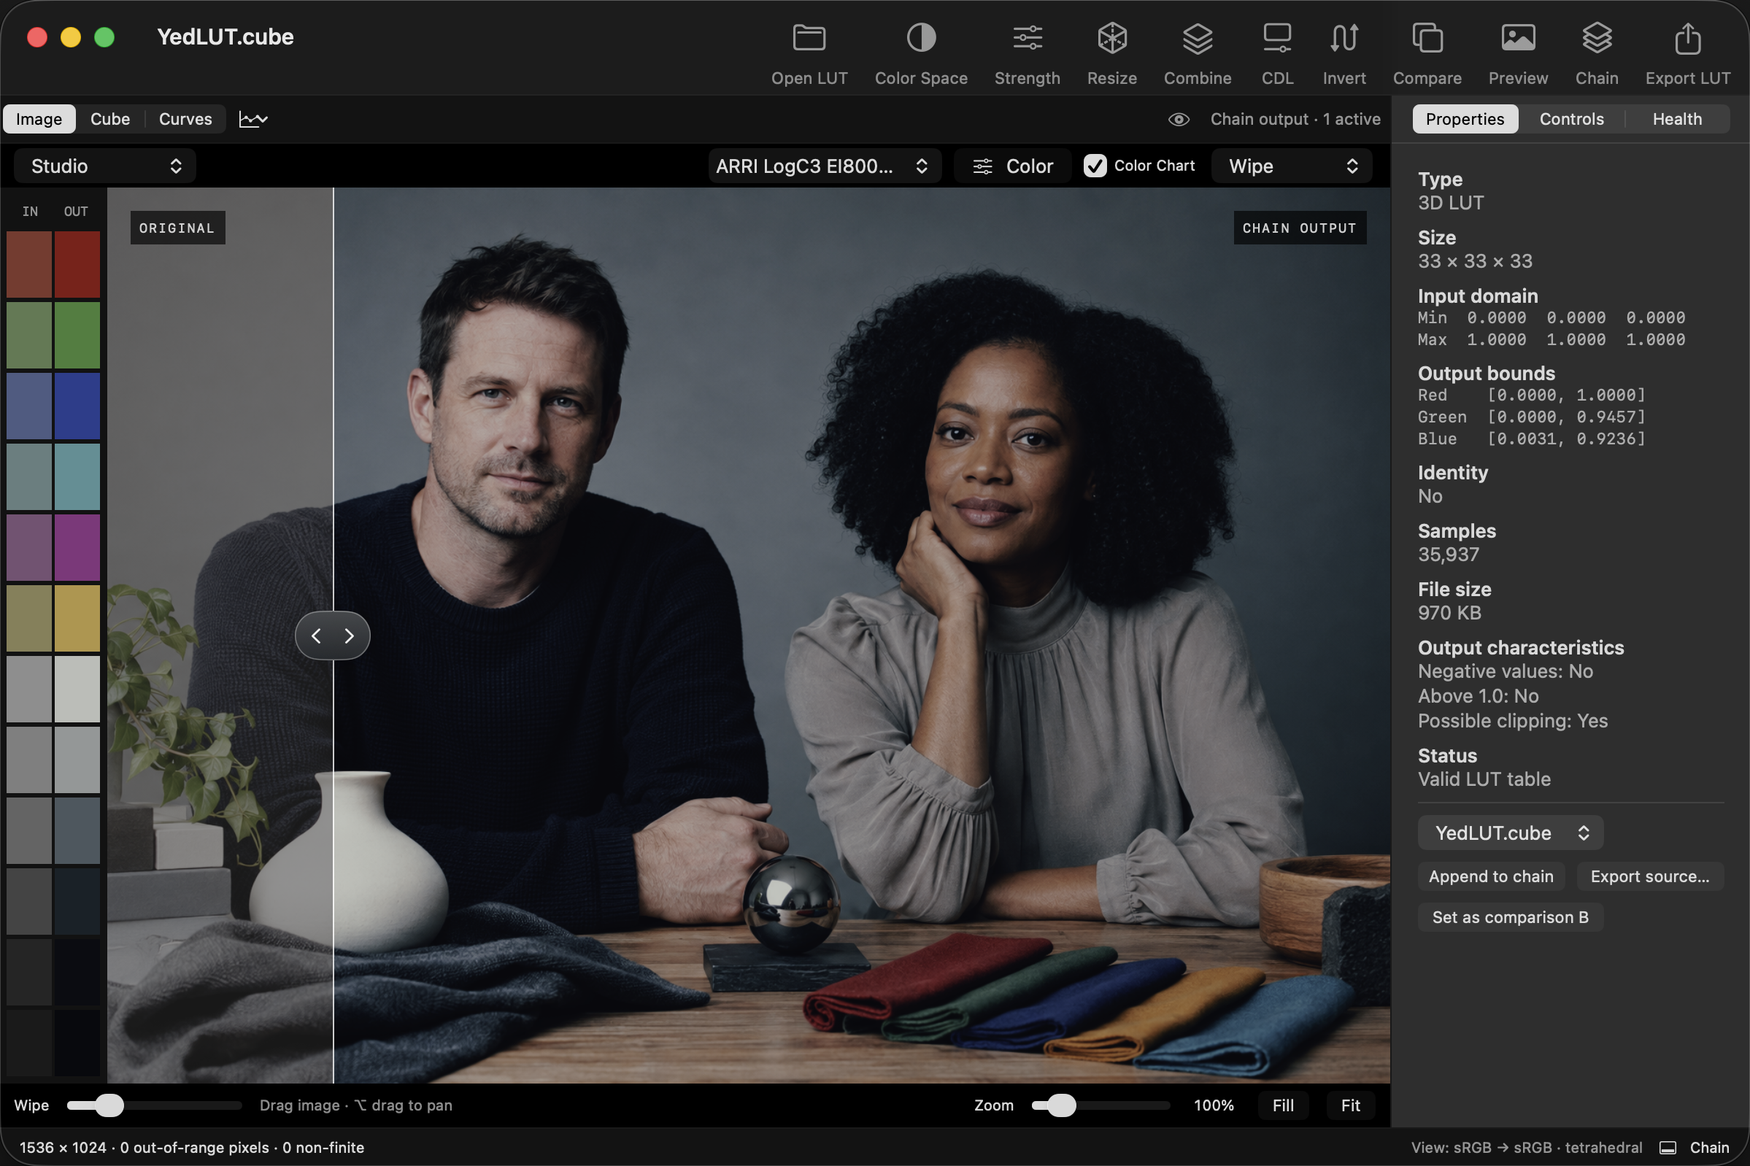Select the Health tab
1750x1166 pixels.
coord(1676,119)
